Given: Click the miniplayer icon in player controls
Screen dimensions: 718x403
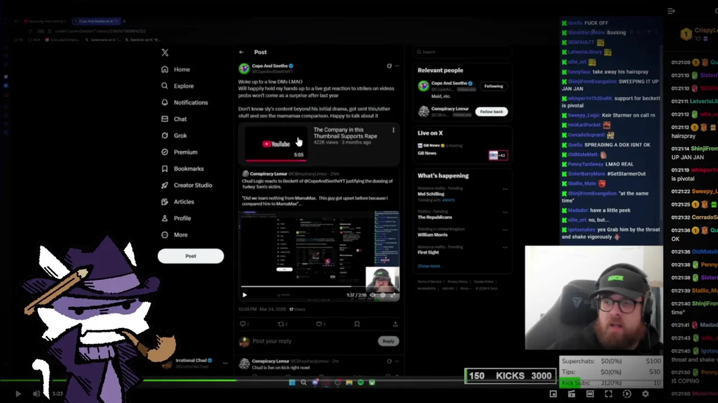Looking at the screenshot, I should tap(553, 394).
